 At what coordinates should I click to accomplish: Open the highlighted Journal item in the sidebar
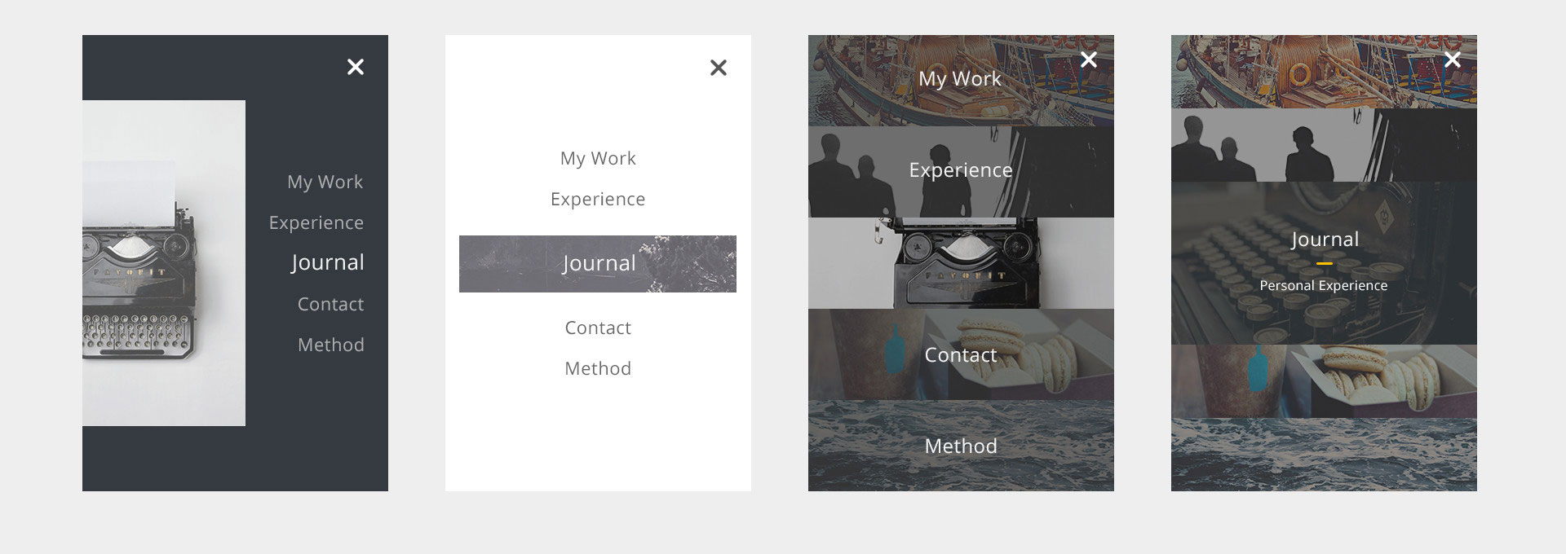(327, 262)
